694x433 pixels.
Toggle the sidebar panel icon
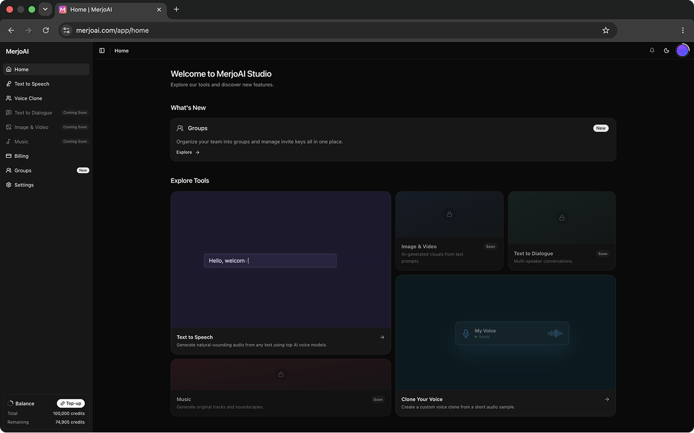point(102,51)
